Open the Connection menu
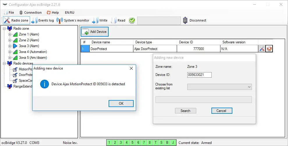Image resolution: width=288 pixels, height=146 pixels. click(x=31, y=13)
